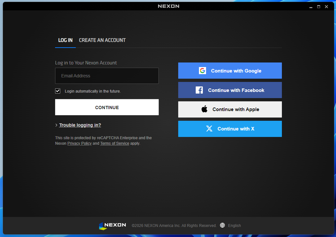Switch to the LOG IN tab
The width and height of the screenshot is (336, 237).
click(65, 40)
